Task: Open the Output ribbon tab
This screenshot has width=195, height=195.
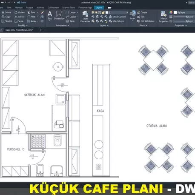Action: pos(29,8)
